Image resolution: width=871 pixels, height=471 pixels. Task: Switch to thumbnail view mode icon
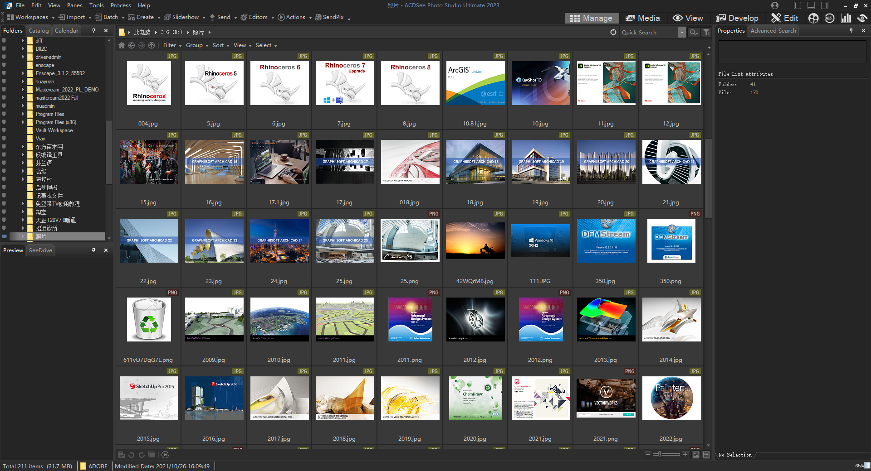[696, 455]
